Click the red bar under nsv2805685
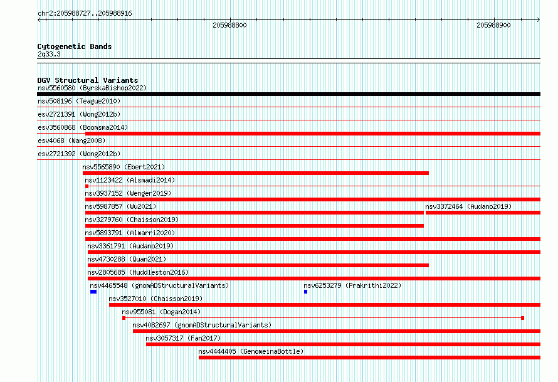This screenshot has width=558, height=382. coord(314,279)
